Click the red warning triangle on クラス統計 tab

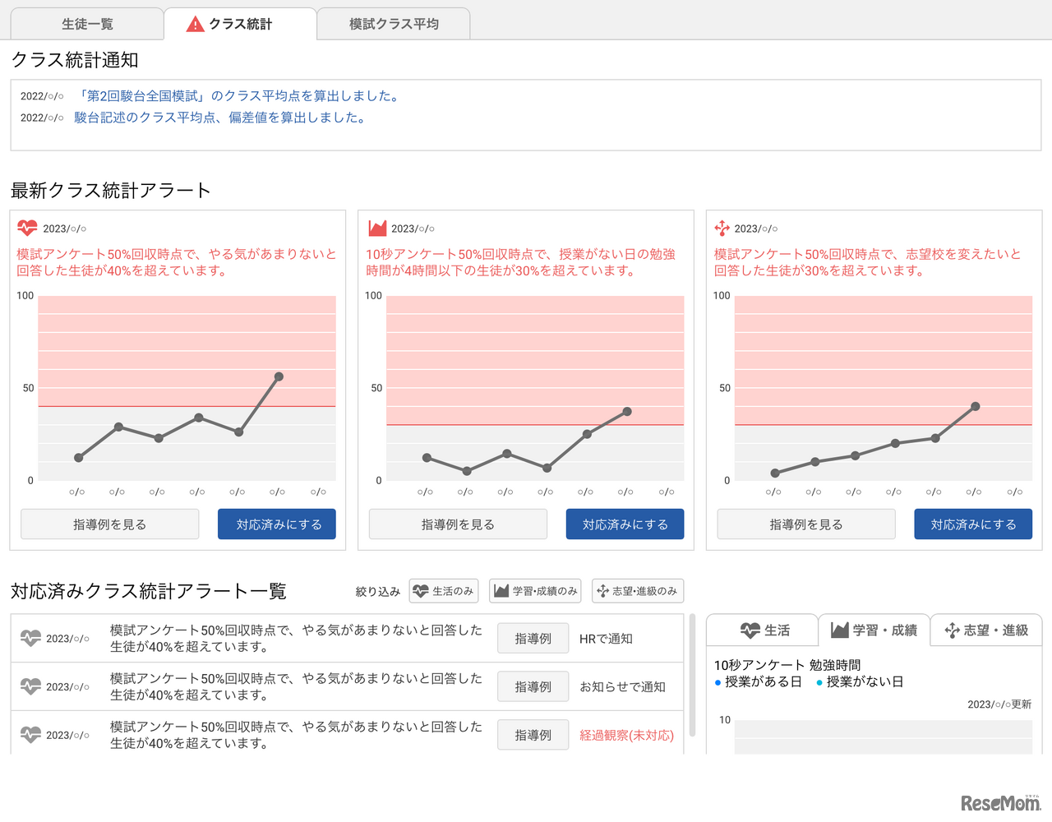pos(195,24)
